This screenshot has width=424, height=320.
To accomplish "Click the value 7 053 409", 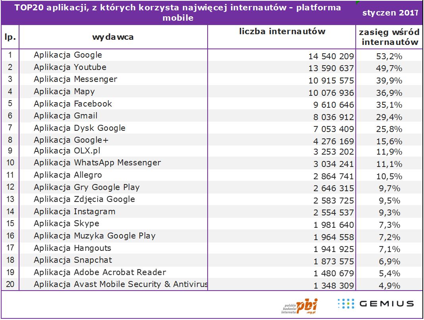I will click(x=333, y=129).
